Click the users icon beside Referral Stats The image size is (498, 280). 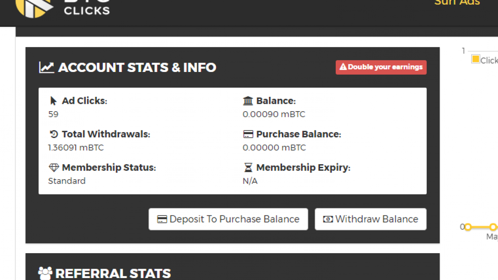click(x=45, y=273)
